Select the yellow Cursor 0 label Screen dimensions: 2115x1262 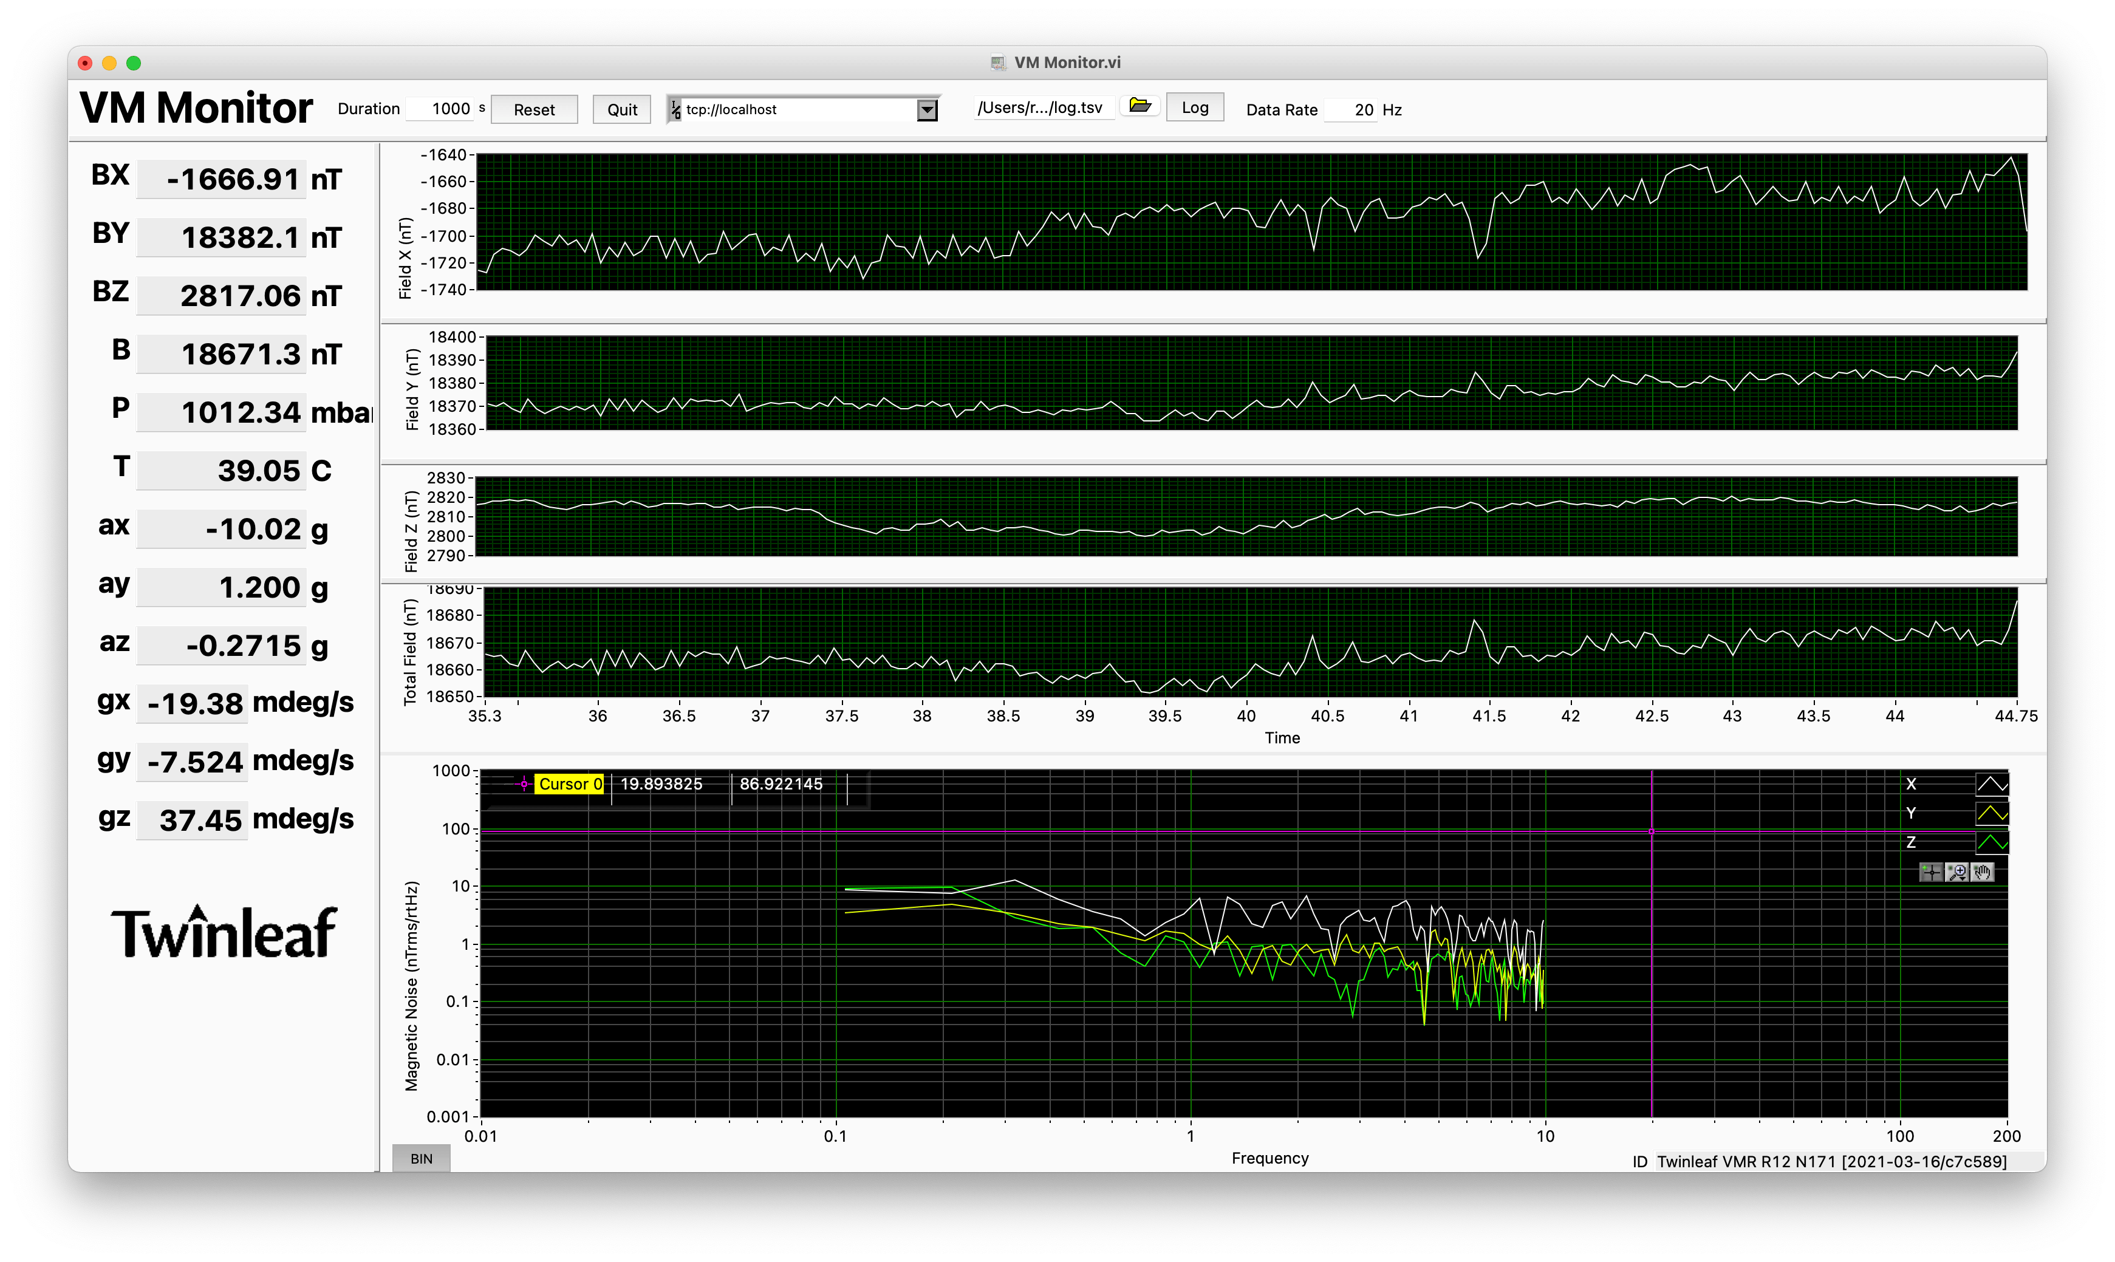click(x=570, y=784)
